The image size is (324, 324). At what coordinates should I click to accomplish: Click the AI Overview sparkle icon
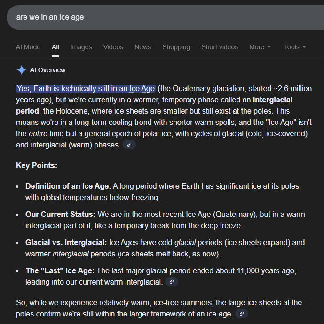click(x=21, y=70)
